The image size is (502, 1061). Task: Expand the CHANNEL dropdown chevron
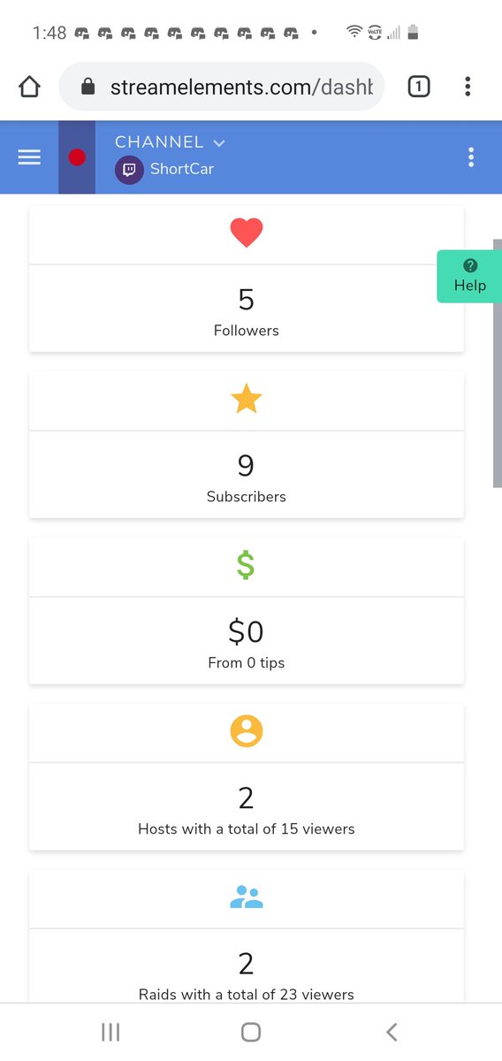click(219, 142)
